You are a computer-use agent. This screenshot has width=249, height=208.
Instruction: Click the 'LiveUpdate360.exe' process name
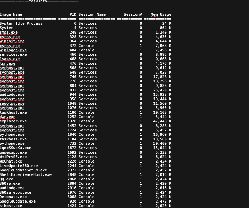[19, 166]
